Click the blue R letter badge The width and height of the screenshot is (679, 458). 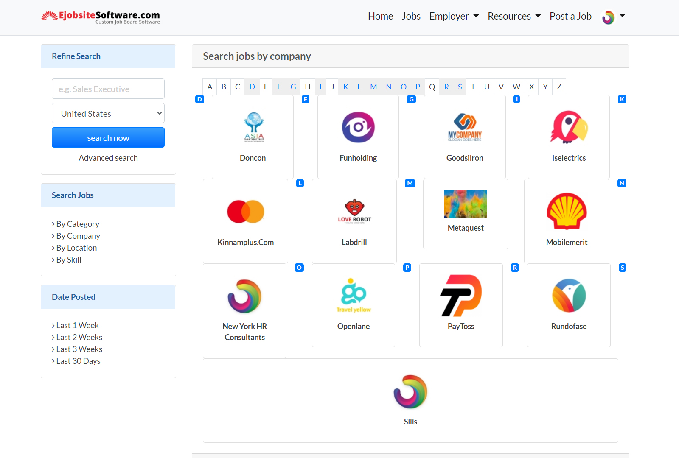515,268
